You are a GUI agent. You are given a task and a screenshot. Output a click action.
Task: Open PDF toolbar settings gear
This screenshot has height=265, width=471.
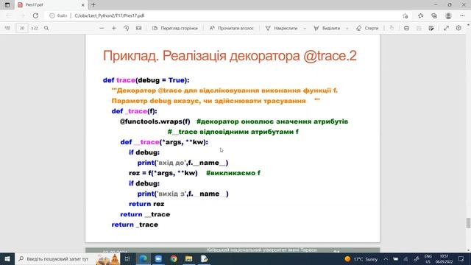click(458, 28)
